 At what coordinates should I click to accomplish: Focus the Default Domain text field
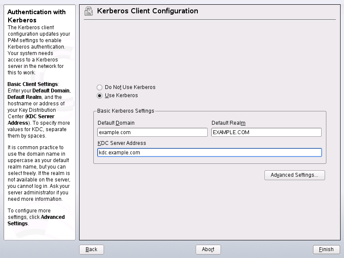click(x=152, y=132)
